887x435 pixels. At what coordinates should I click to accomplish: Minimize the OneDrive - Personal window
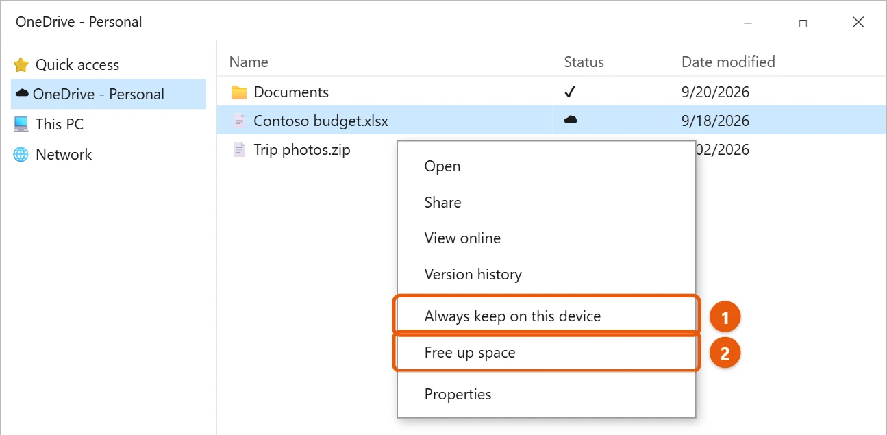click(x=748, y=23)
